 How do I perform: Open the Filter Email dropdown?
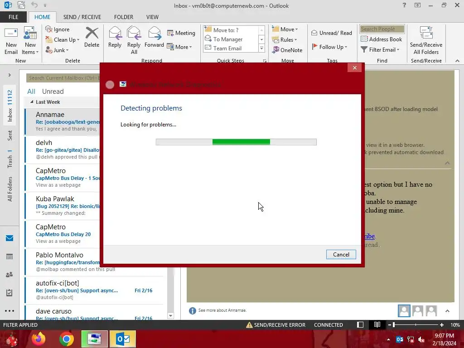(380, 50)
